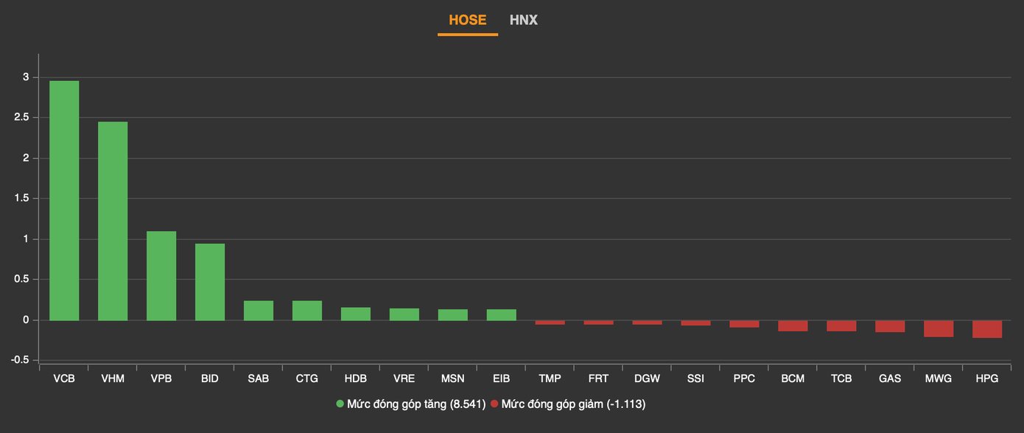Select the green VHM bar
This screenshot has width=1024, height=433.
coord(113,221)
